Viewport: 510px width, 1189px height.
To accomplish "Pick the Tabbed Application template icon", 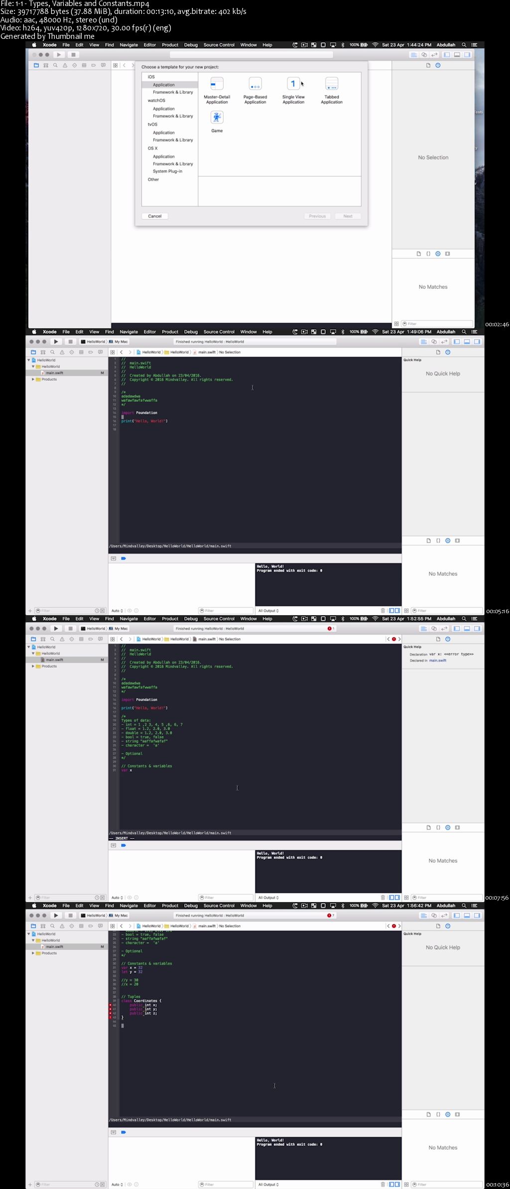I will tap(332, 84).
